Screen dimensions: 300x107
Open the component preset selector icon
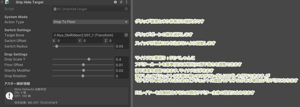[x=121, y=2]
